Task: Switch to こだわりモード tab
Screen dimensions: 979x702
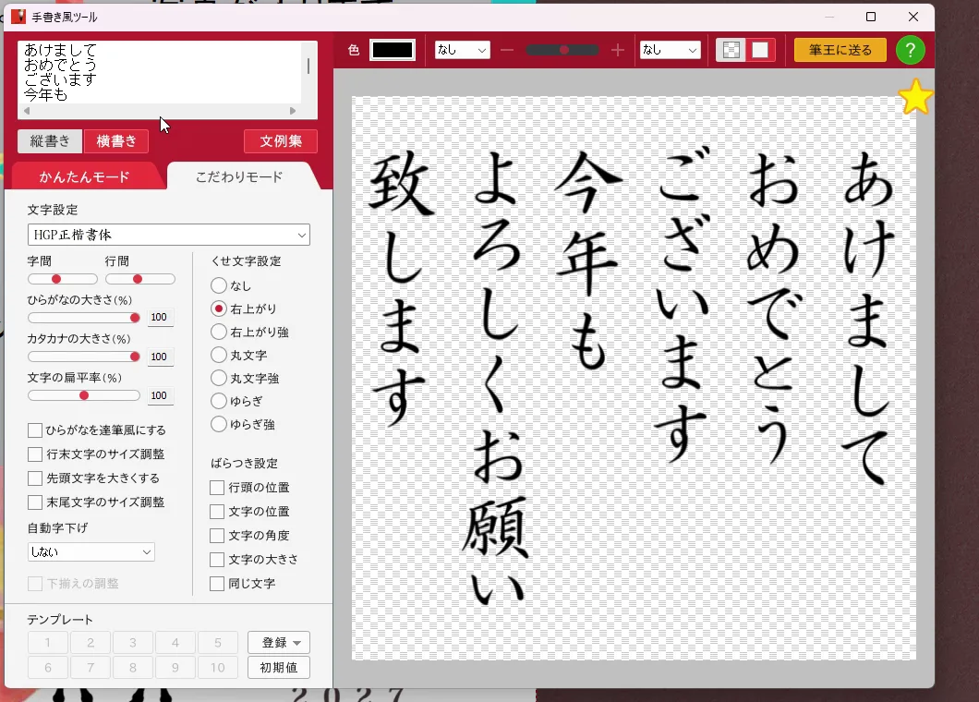Action: (x=239, y=176)
